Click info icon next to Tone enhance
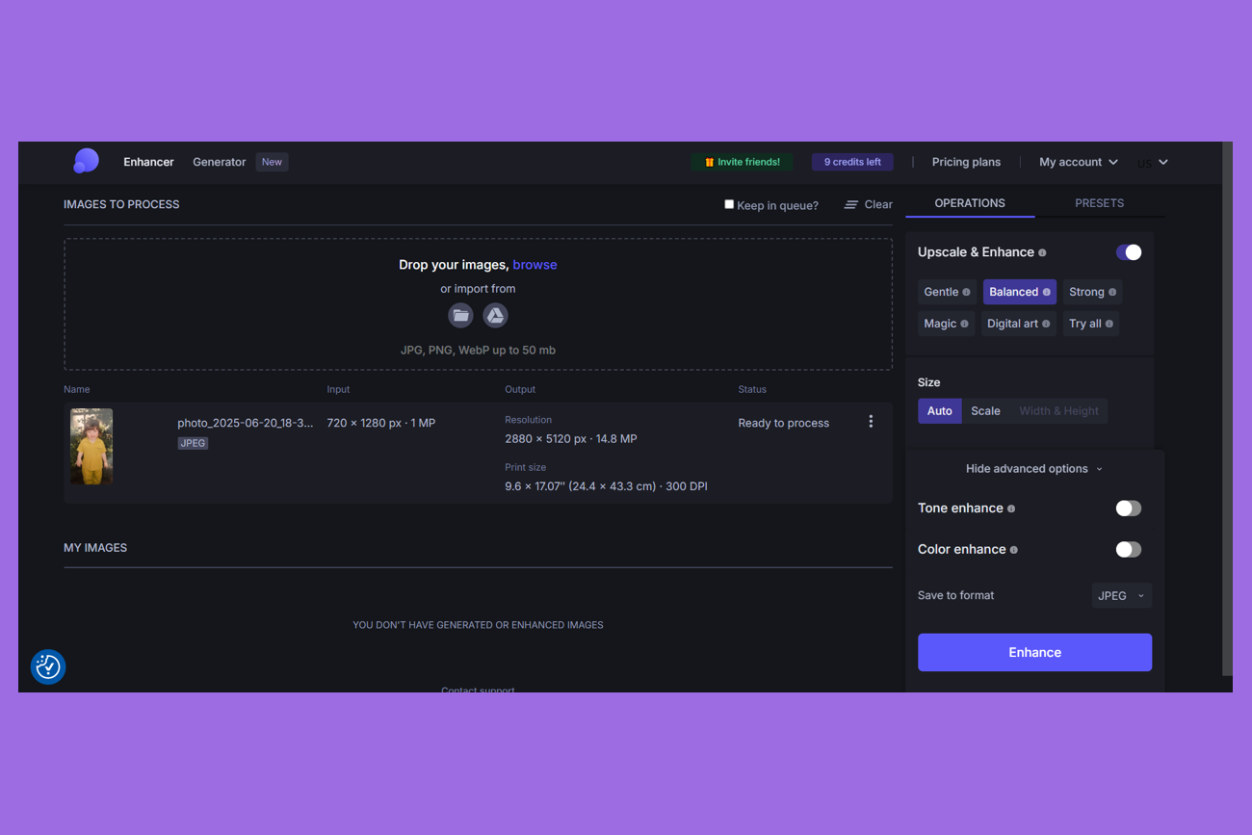Screen dimensions: 1252x835 click(x=1011, y=509)
